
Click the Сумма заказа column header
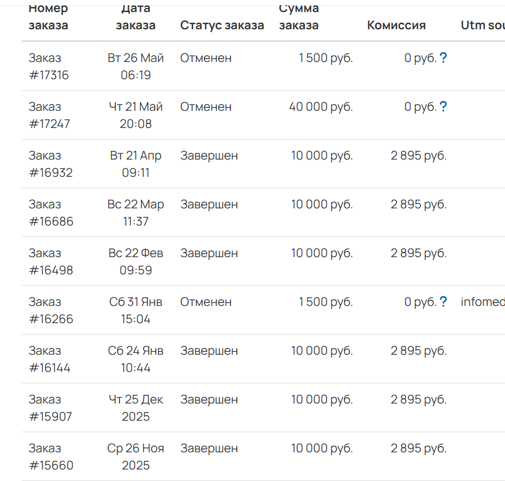tap(299, 17)
